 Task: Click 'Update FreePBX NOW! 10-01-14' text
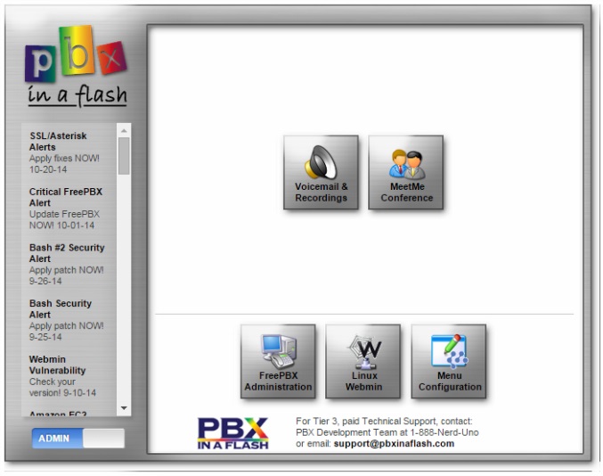(x=64, y=219)
